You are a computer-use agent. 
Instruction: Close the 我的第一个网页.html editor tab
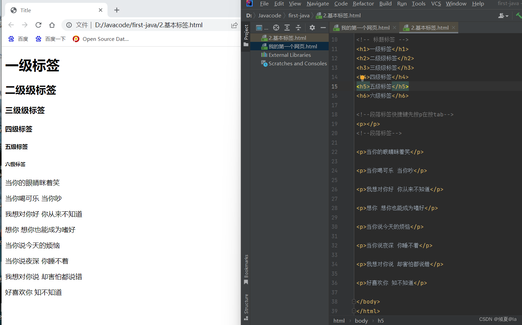[x=394, y=28]
